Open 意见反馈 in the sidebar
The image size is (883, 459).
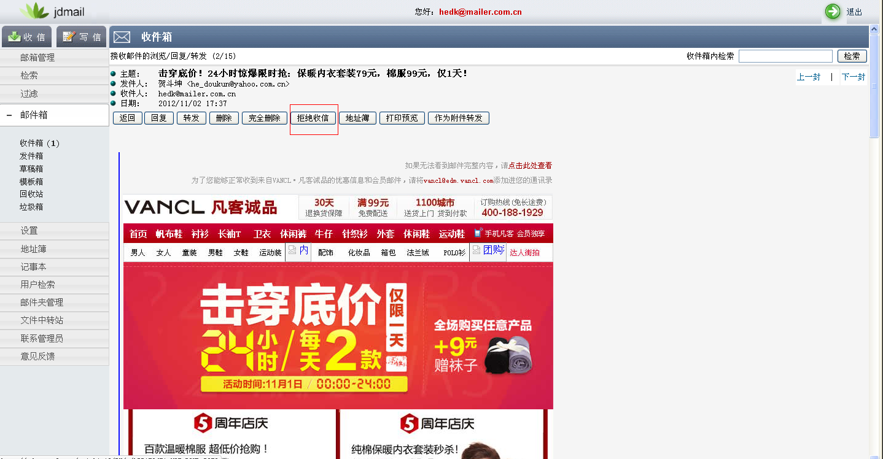pos(37,356)
